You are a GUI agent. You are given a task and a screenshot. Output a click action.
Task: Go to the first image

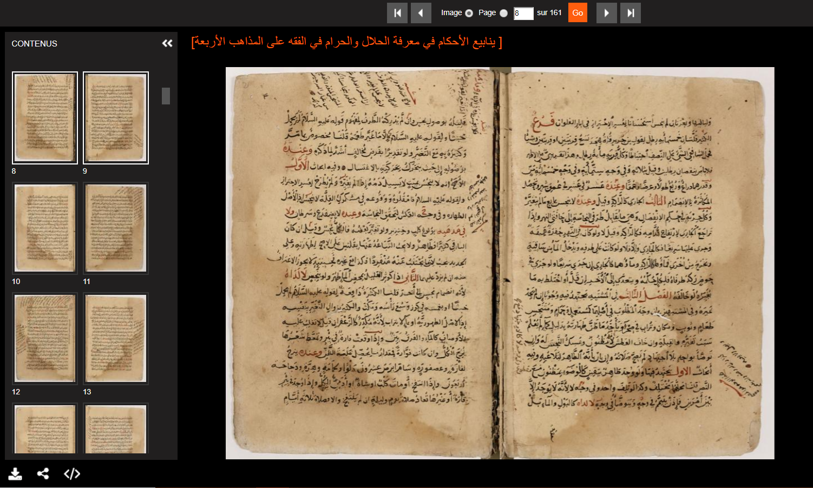(x=397, y=13)
